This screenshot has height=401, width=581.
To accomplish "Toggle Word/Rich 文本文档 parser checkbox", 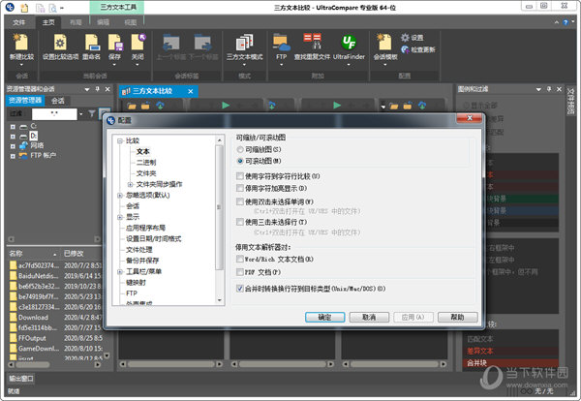I will 240,259.
